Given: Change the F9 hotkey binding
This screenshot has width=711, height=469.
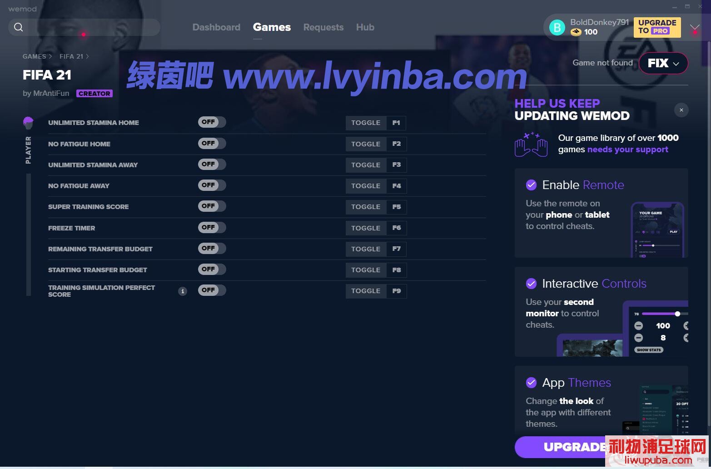Looking at the screenshot, I should click(397, 291).
